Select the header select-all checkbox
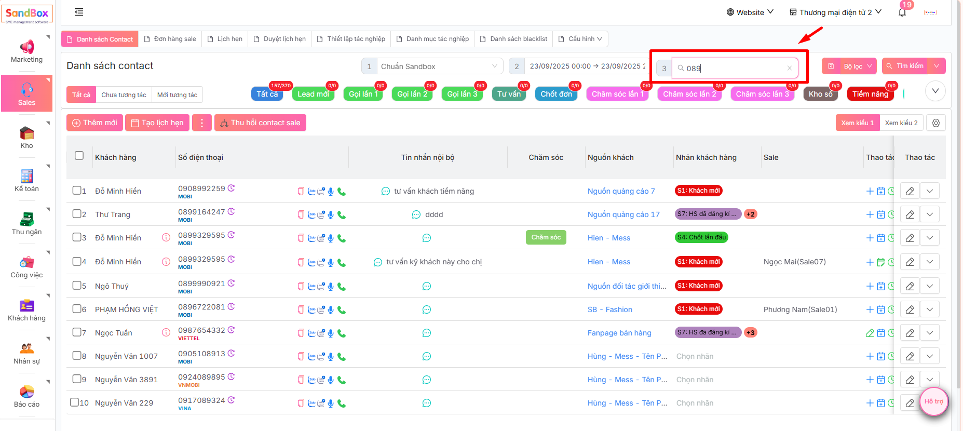The height and width of the screenshot is (431, 963). tap(79, 156)
